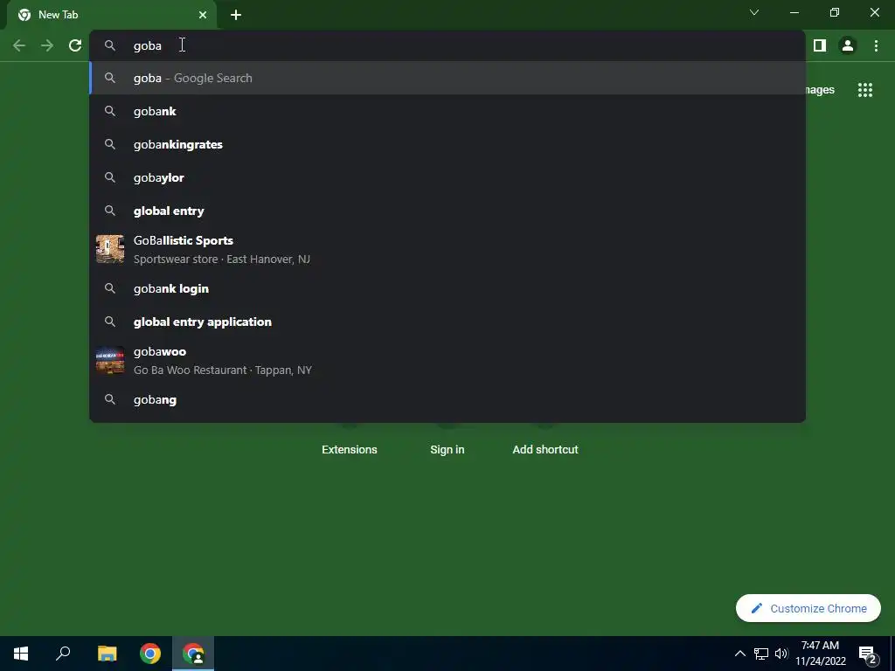Open the tab search chevron

pos(754,12)
